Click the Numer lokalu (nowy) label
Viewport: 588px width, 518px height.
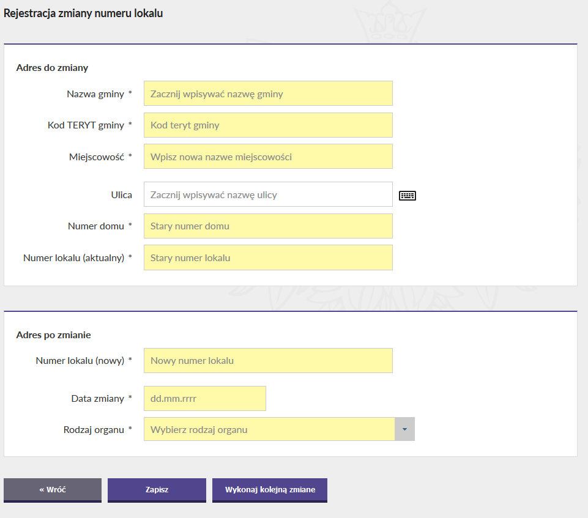coord(80,361)
